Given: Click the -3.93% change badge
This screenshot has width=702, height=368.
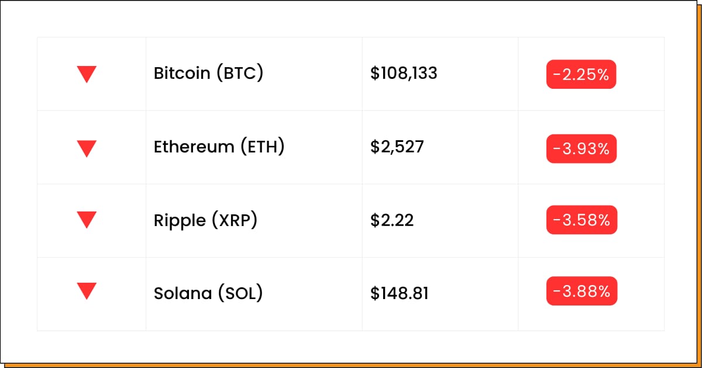Looking at the screenshot, I should click(581, 148).
